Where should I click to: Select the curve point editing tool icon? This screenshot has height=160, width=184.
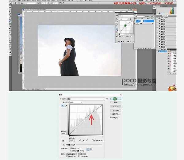(x=63, y=106)
